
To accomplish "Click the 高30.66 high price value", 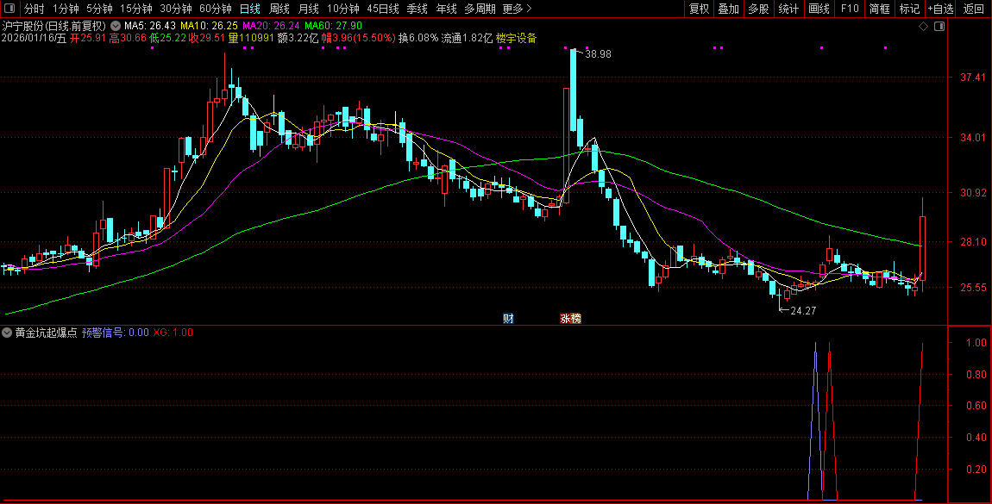I will point(128,39).
